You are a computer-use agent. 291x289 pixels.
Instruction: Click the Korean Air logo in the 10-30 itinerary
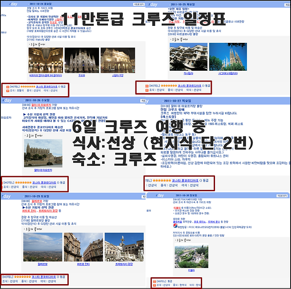(175, 226)
